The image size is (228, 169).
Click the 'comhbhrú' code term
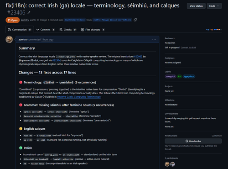pyautogui.click(x=66, y=82)
